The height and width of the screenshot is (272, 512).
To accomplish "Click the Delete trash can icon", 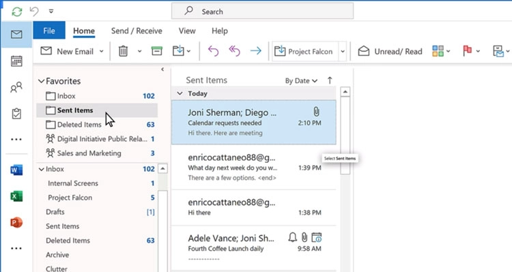I will (123, 51).
